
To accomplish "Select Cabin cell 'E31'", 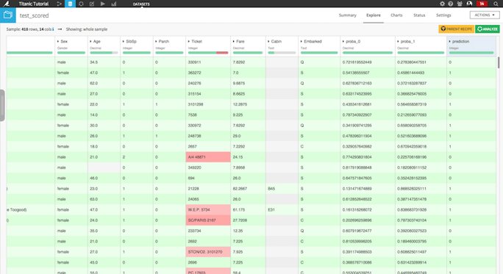I will [282, 209].
